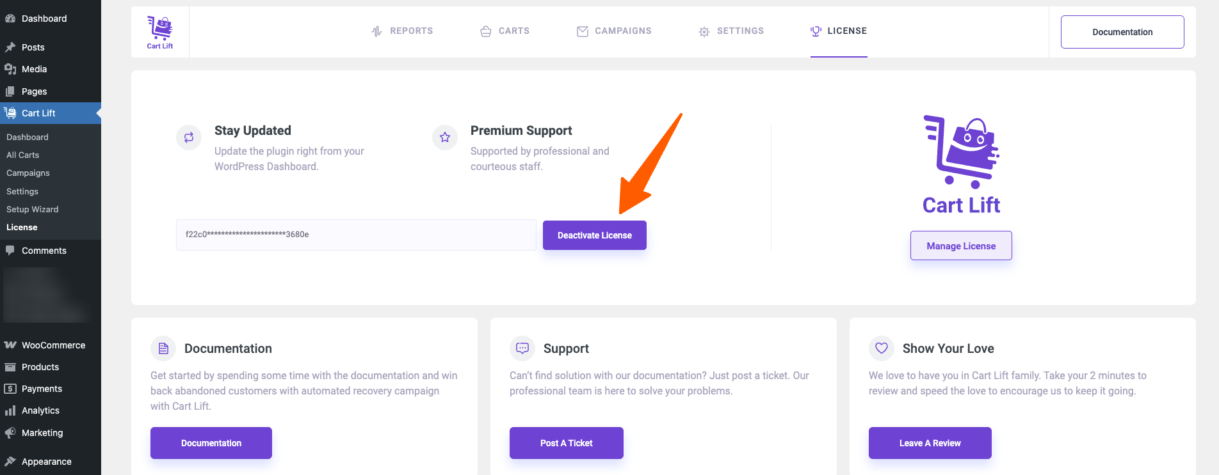Click the Support chat bubble icon
Screen dimensions: 1219x475
[522, 348]
